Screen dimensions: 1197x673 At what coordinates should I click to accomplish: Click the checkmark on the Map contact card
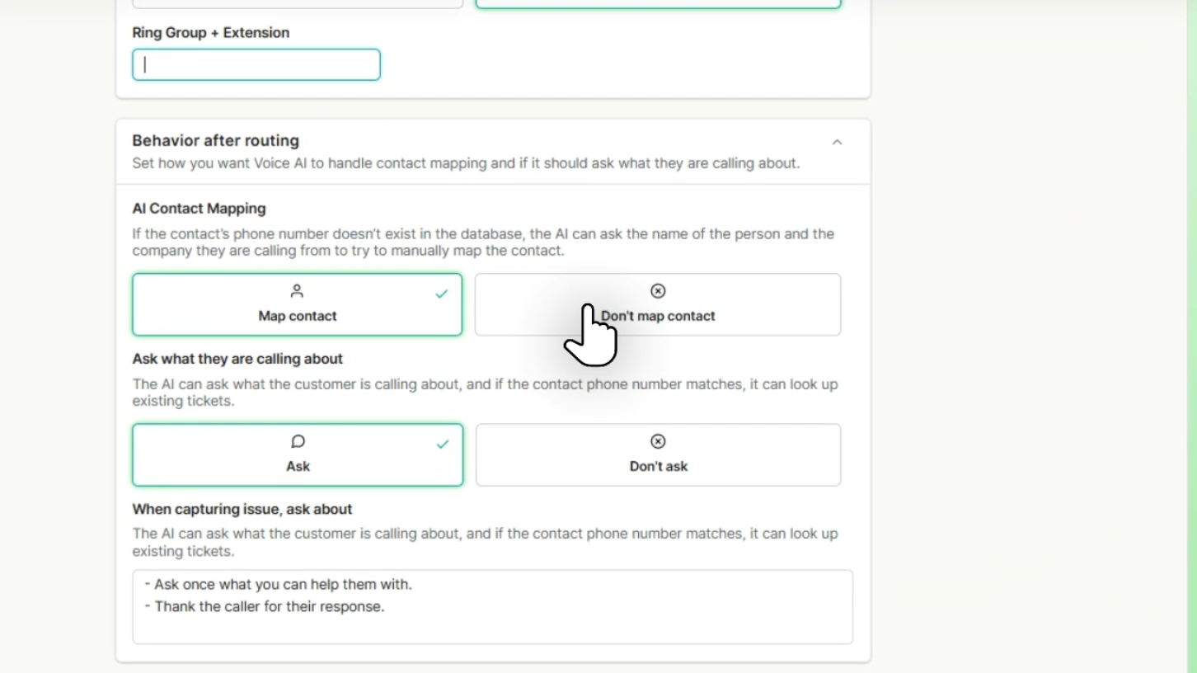coord(442,294)
